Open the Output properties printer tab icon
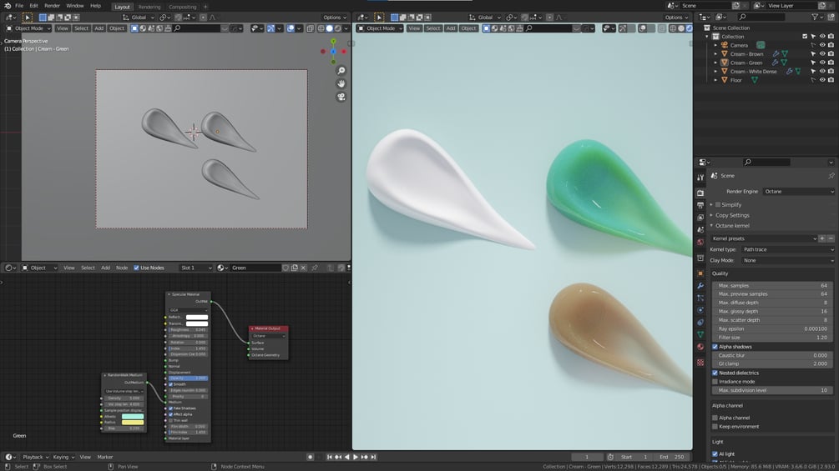Viewport: 839px width, 471px height. [x=700, y=205]
